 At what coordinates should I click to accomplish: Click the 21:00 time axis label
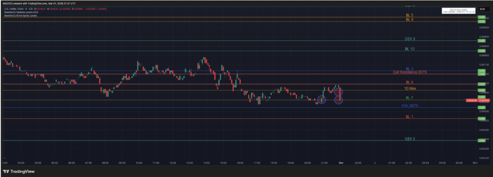[x=324, y=163]
